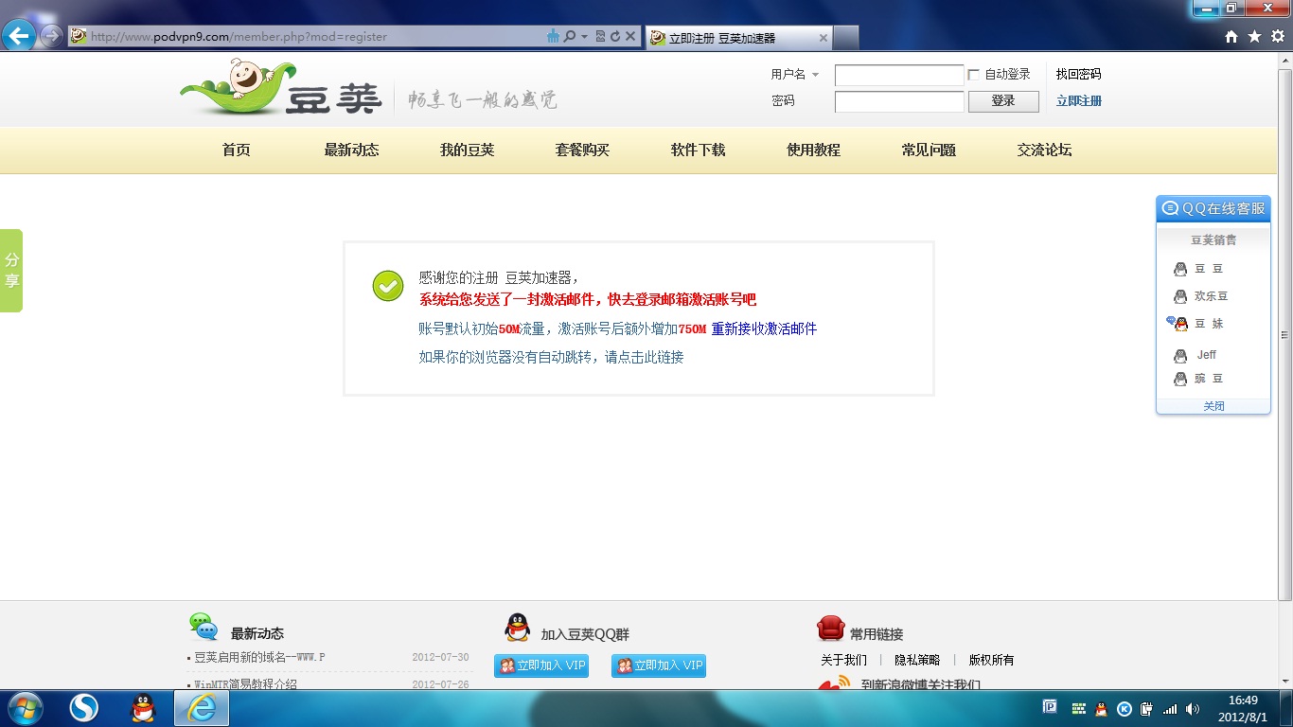The height and width of the screenshot is (727, 1293).
Task: Close the QQ在线客服 panel via 关闭
Action: [1213, 406]
